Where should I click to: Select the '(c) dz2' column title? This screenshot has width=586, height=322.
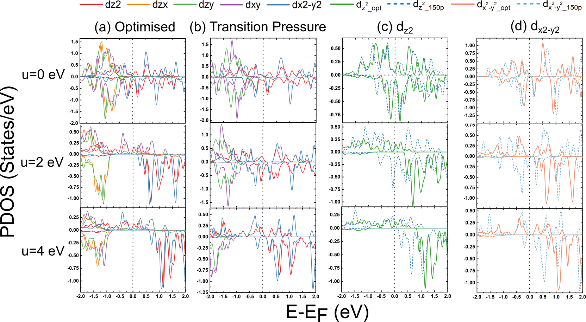coord(395,27)
